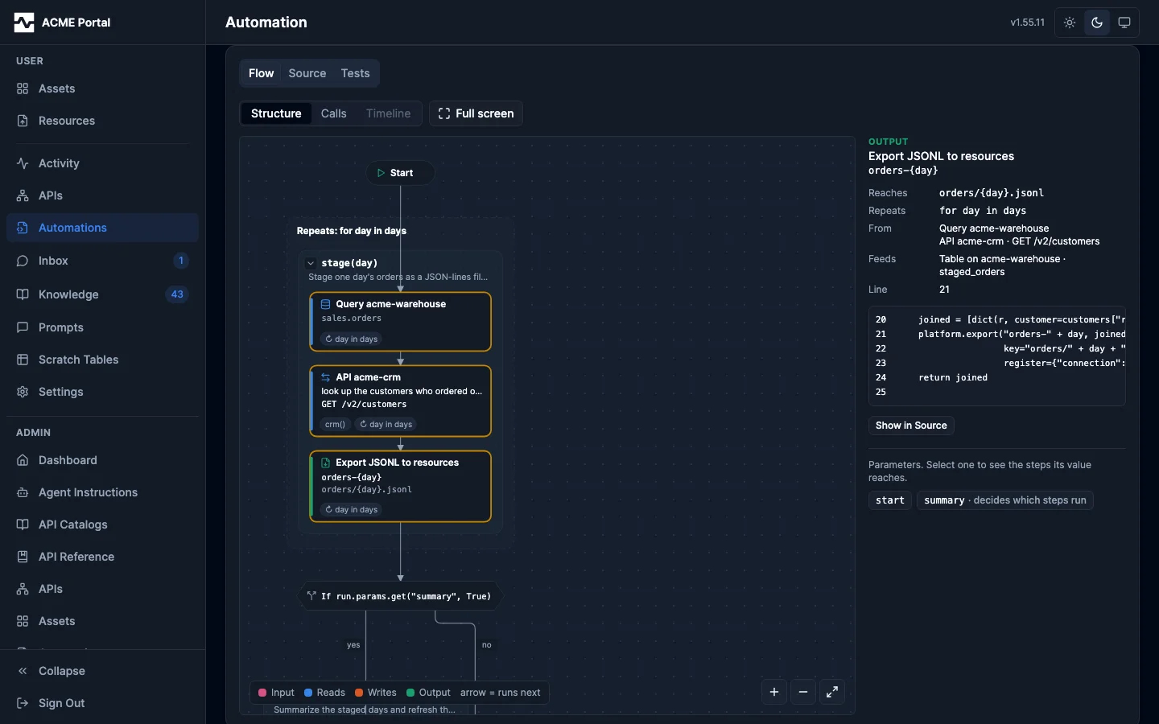Viewport: 1159px width, 724px height.
Task: Click the Show in Source button
Action: [x=911, y=426]
